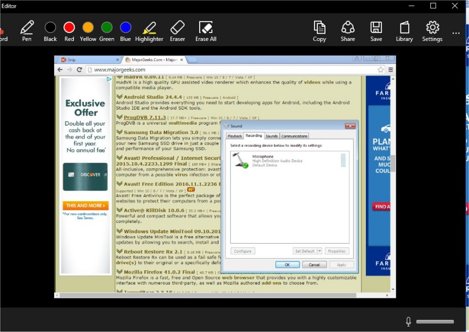Open the Share option
The image size is (469, 332).
point(348,31)
